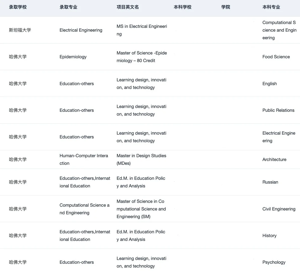Click the Epidemiology admitted major cell
This screenshot has height=273, width=300.
73,57
